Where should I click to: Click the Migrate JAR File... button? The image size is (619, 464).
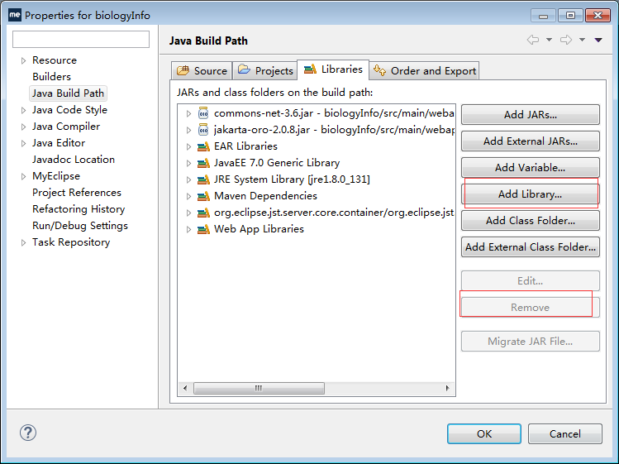coord(531,342)
